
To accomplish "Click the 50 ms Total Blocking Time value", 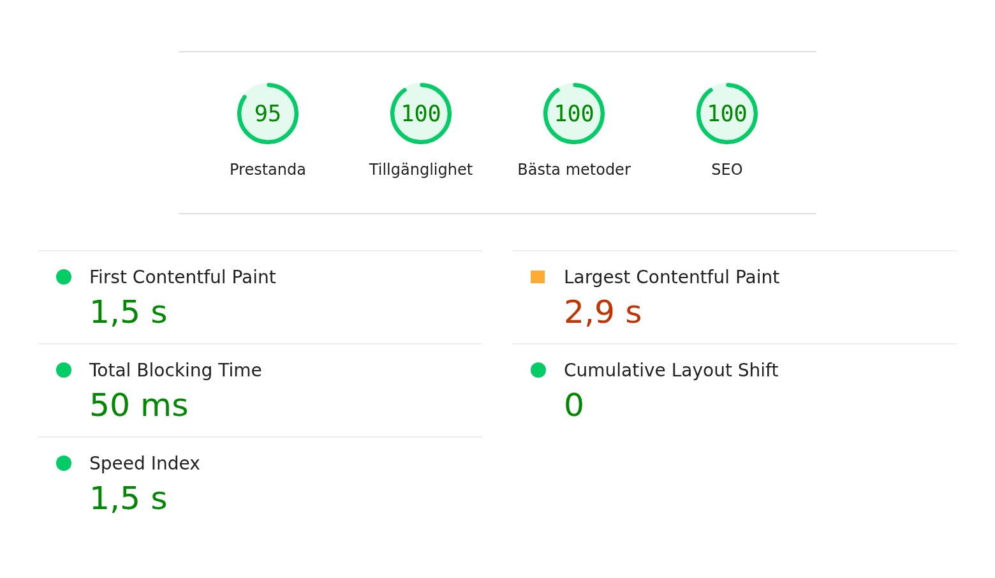I will [x=139, y=406].
